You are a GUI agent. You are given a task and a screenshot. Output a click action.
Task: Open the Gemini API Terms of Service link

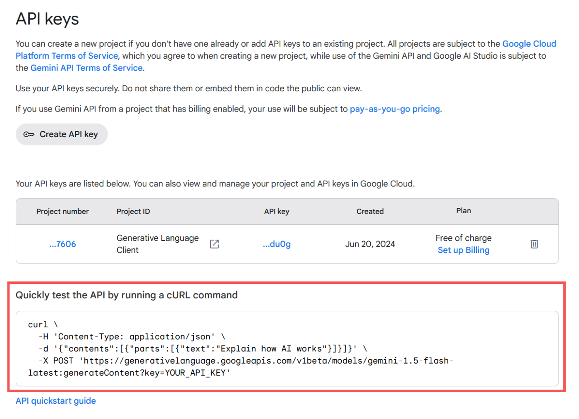(x=86, y=68)
